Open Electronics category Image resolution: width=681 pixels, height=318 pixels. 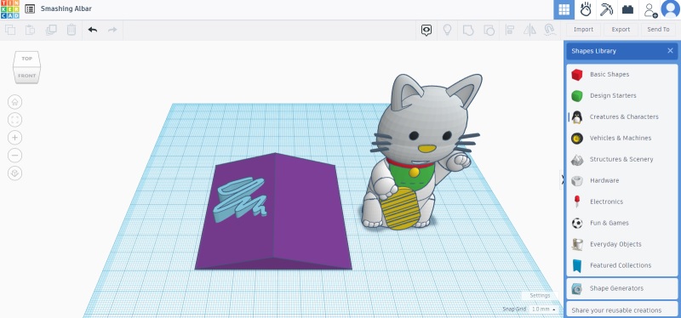coord(622,202)
